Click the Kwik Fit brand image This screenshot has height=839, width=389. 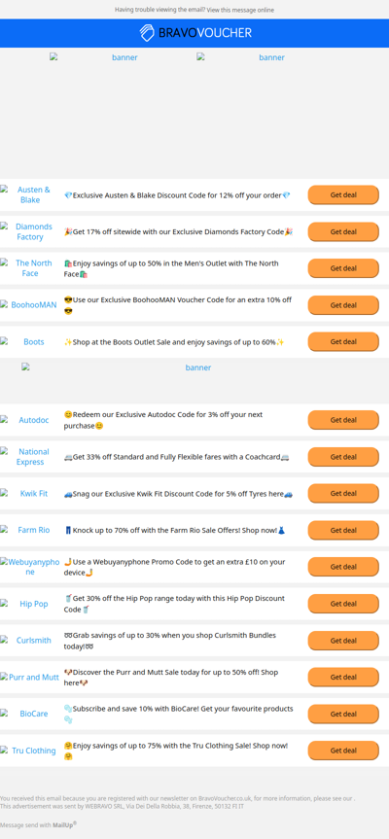[30, 493]
